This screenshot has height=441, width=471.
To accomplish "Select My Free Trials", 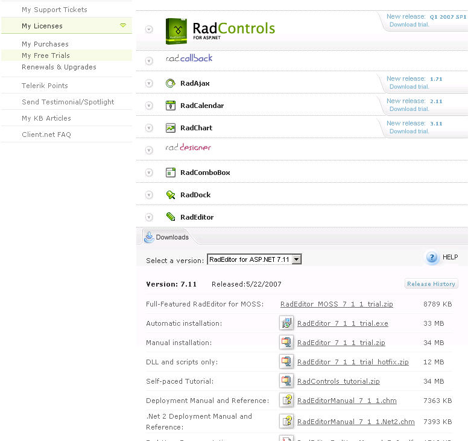I will 46,56.
